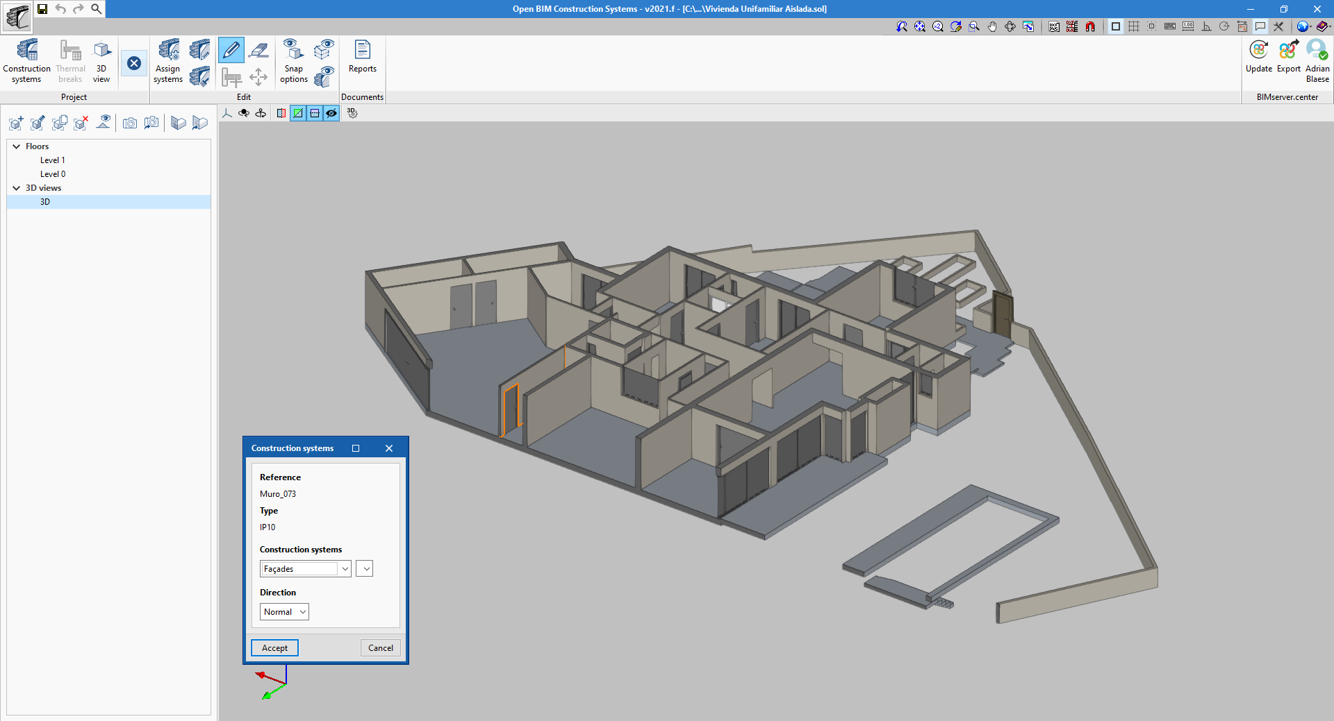Select Level 0 in Floors tree
The height and width of the screenshot is (721, 1334).
53,174
